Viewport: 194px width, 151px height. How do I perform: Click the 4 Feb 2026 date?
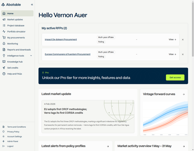pos(50,104)
